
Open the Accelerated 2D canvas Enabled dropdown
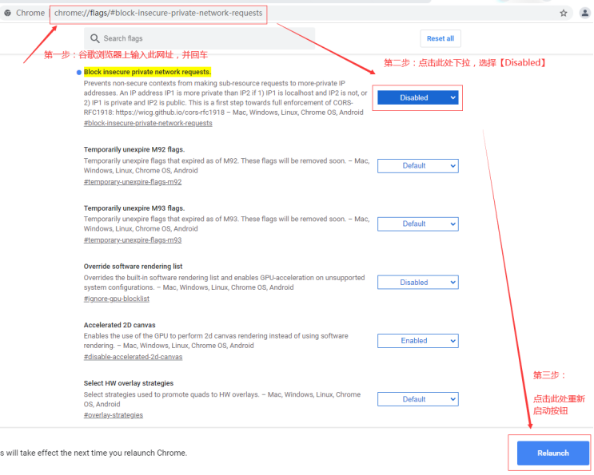417,341
